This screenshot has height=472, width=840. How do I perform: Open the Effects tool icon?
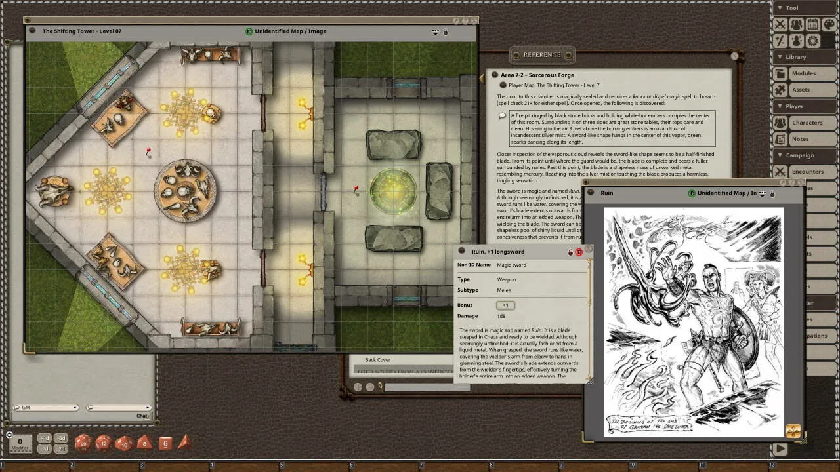pyautogui.click(x=797, y=41)
